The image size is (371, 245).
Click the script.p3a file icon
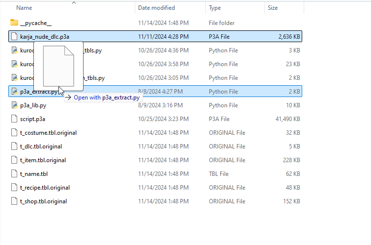click(14, 119)
